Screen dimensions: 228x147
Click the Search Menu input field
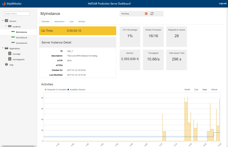(x=17, y=14)
